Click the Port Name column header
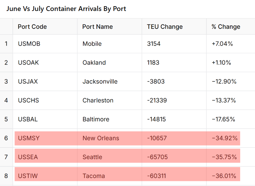Image resolution: width=255 pixels, height=186 pixels. [98, 27]
